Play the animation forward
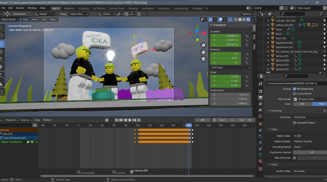This screenshot has width=327, height=182. [130, 120]
